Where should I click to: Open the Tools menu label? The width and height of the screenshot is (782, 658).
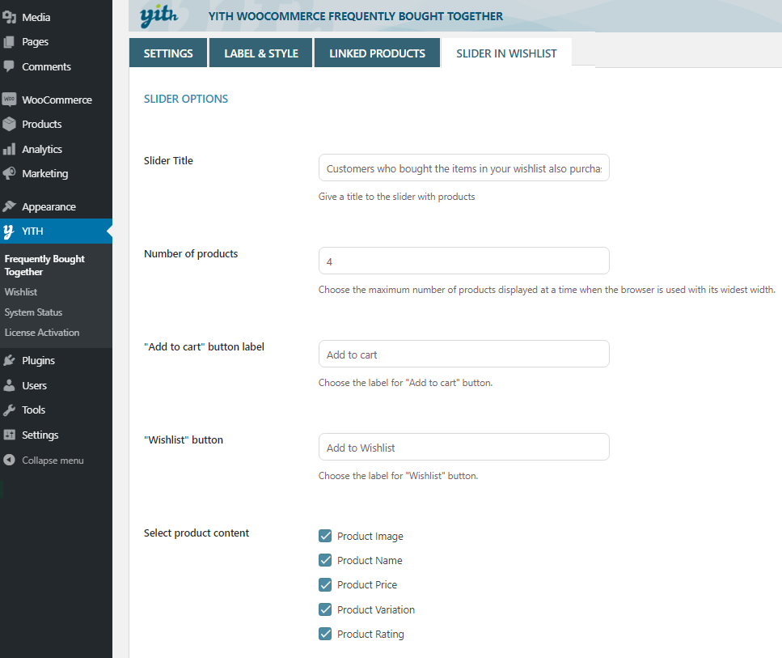[x=33, y=410]
